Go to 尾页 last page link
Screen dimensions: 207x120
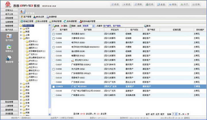pos(162,114)
